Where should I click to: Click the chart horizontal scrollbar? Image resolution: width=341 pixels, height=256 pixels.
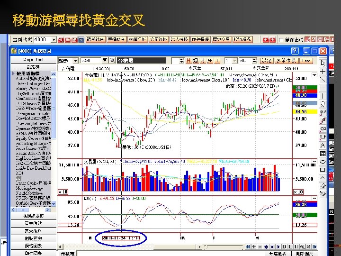coord(130,247)
